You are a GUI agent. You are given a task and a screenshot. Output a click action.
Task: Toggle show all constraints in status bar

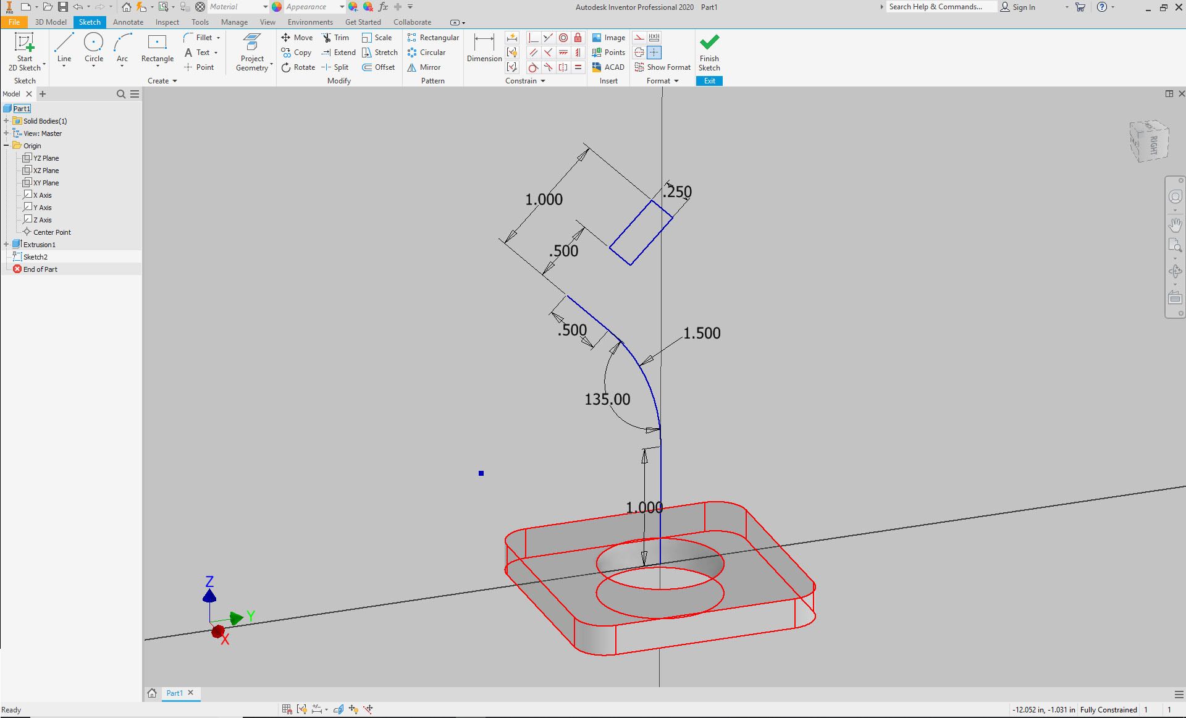coord(302,709)
